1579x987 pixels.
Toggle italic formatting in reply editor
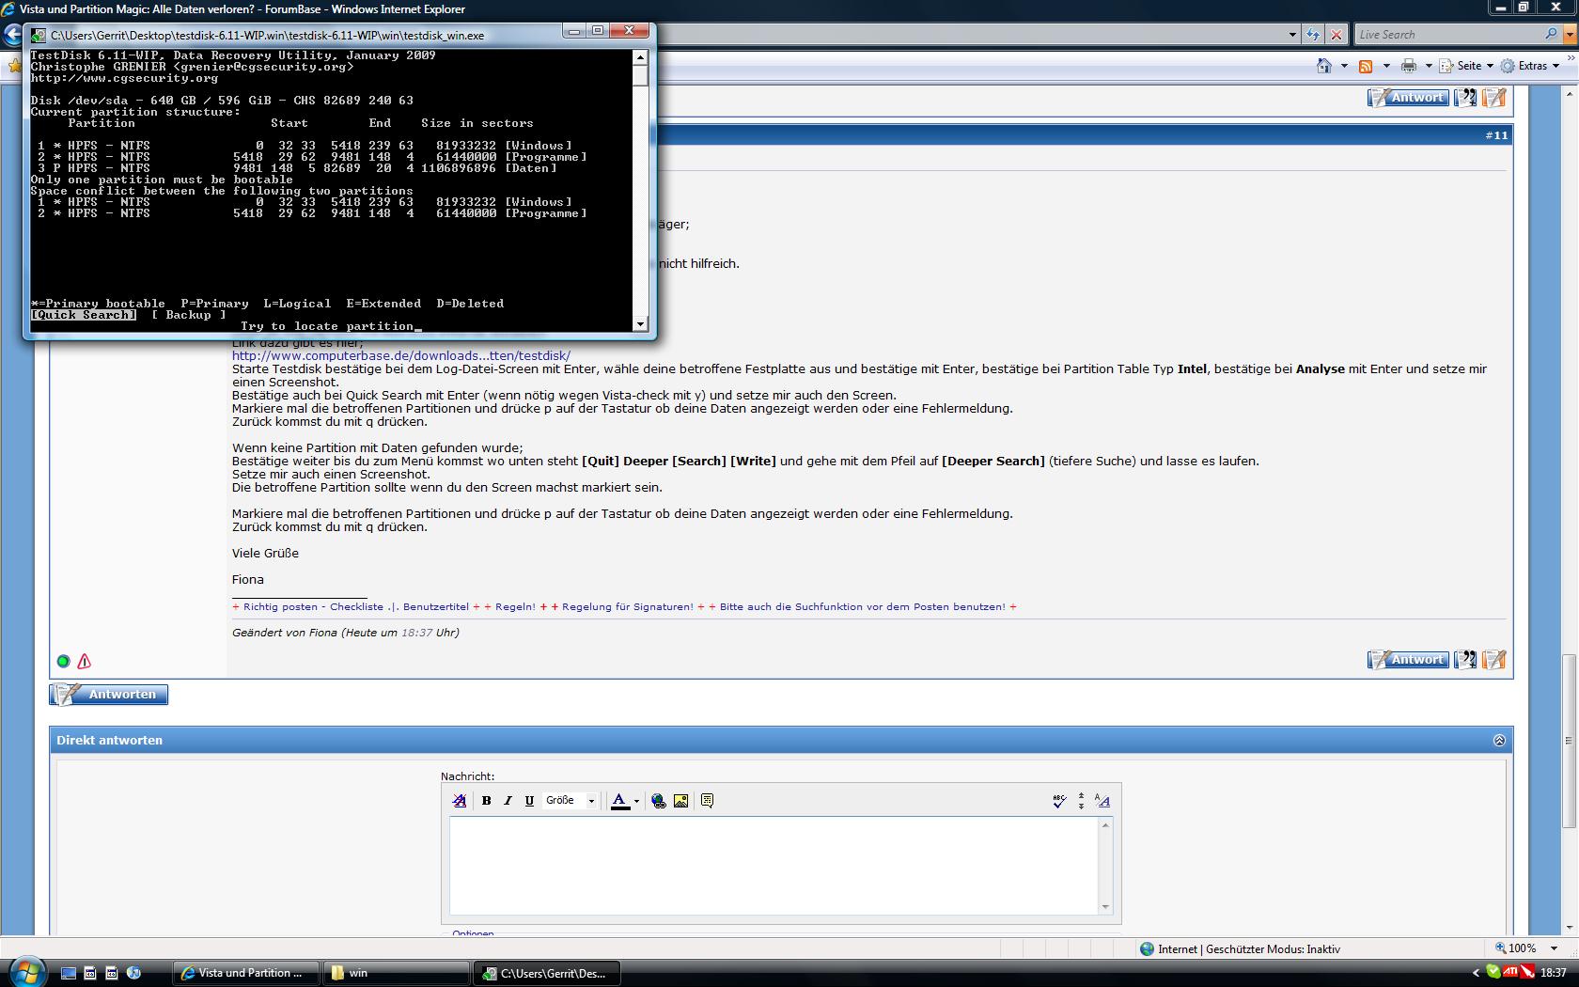(x=508, y=801)
